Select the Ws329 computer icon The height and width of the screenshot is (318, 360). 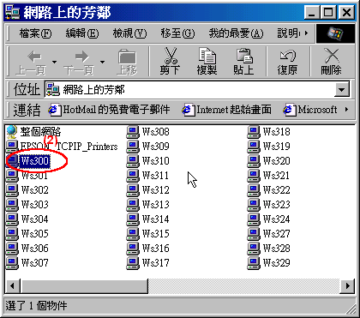tap(253, 263)
